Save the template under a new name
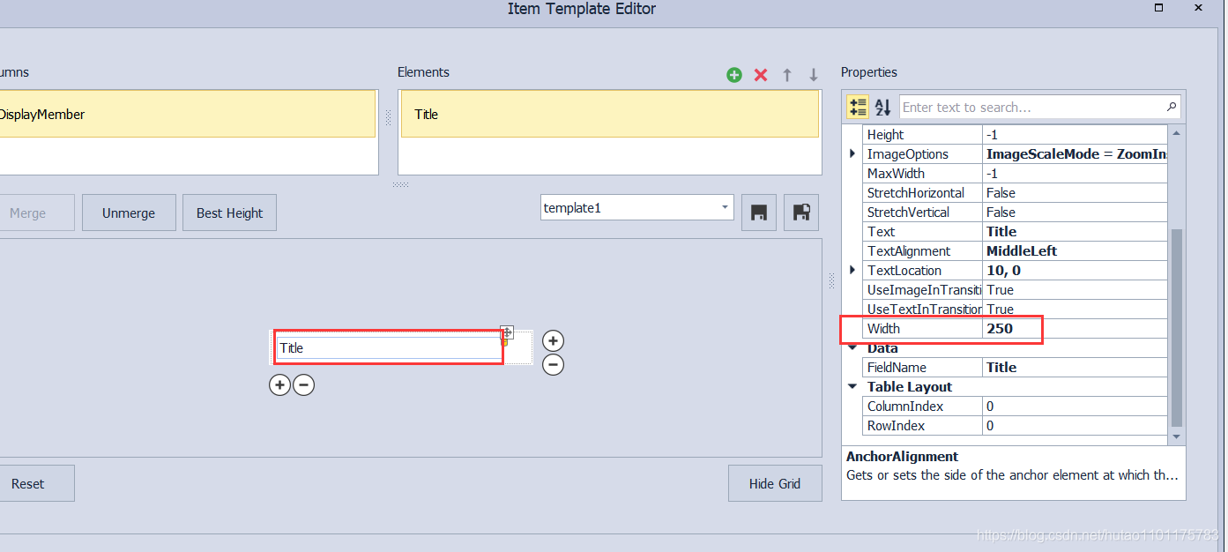Viewport: 1228px width, 552px height. (x=800, y=212)
